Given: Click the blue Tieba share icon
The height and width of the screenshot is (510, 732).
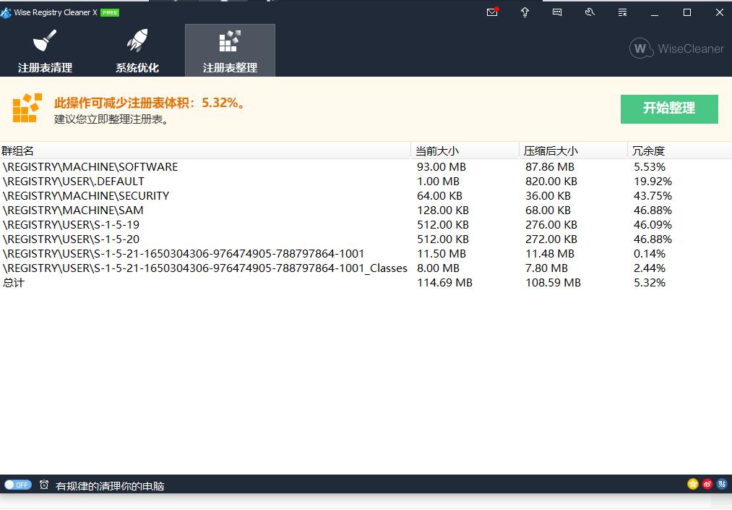Looking at the screenshot, I should [721, 484].
